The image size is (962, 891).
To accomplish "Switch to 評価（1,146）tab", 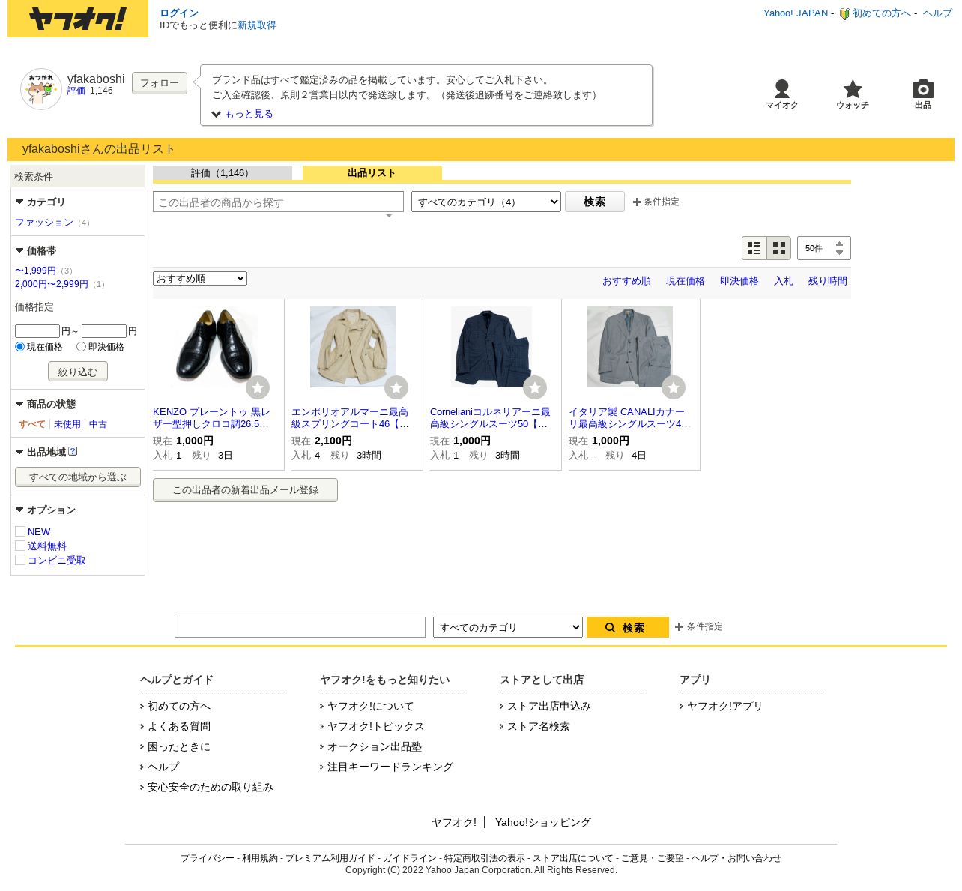I will [223, 173].
